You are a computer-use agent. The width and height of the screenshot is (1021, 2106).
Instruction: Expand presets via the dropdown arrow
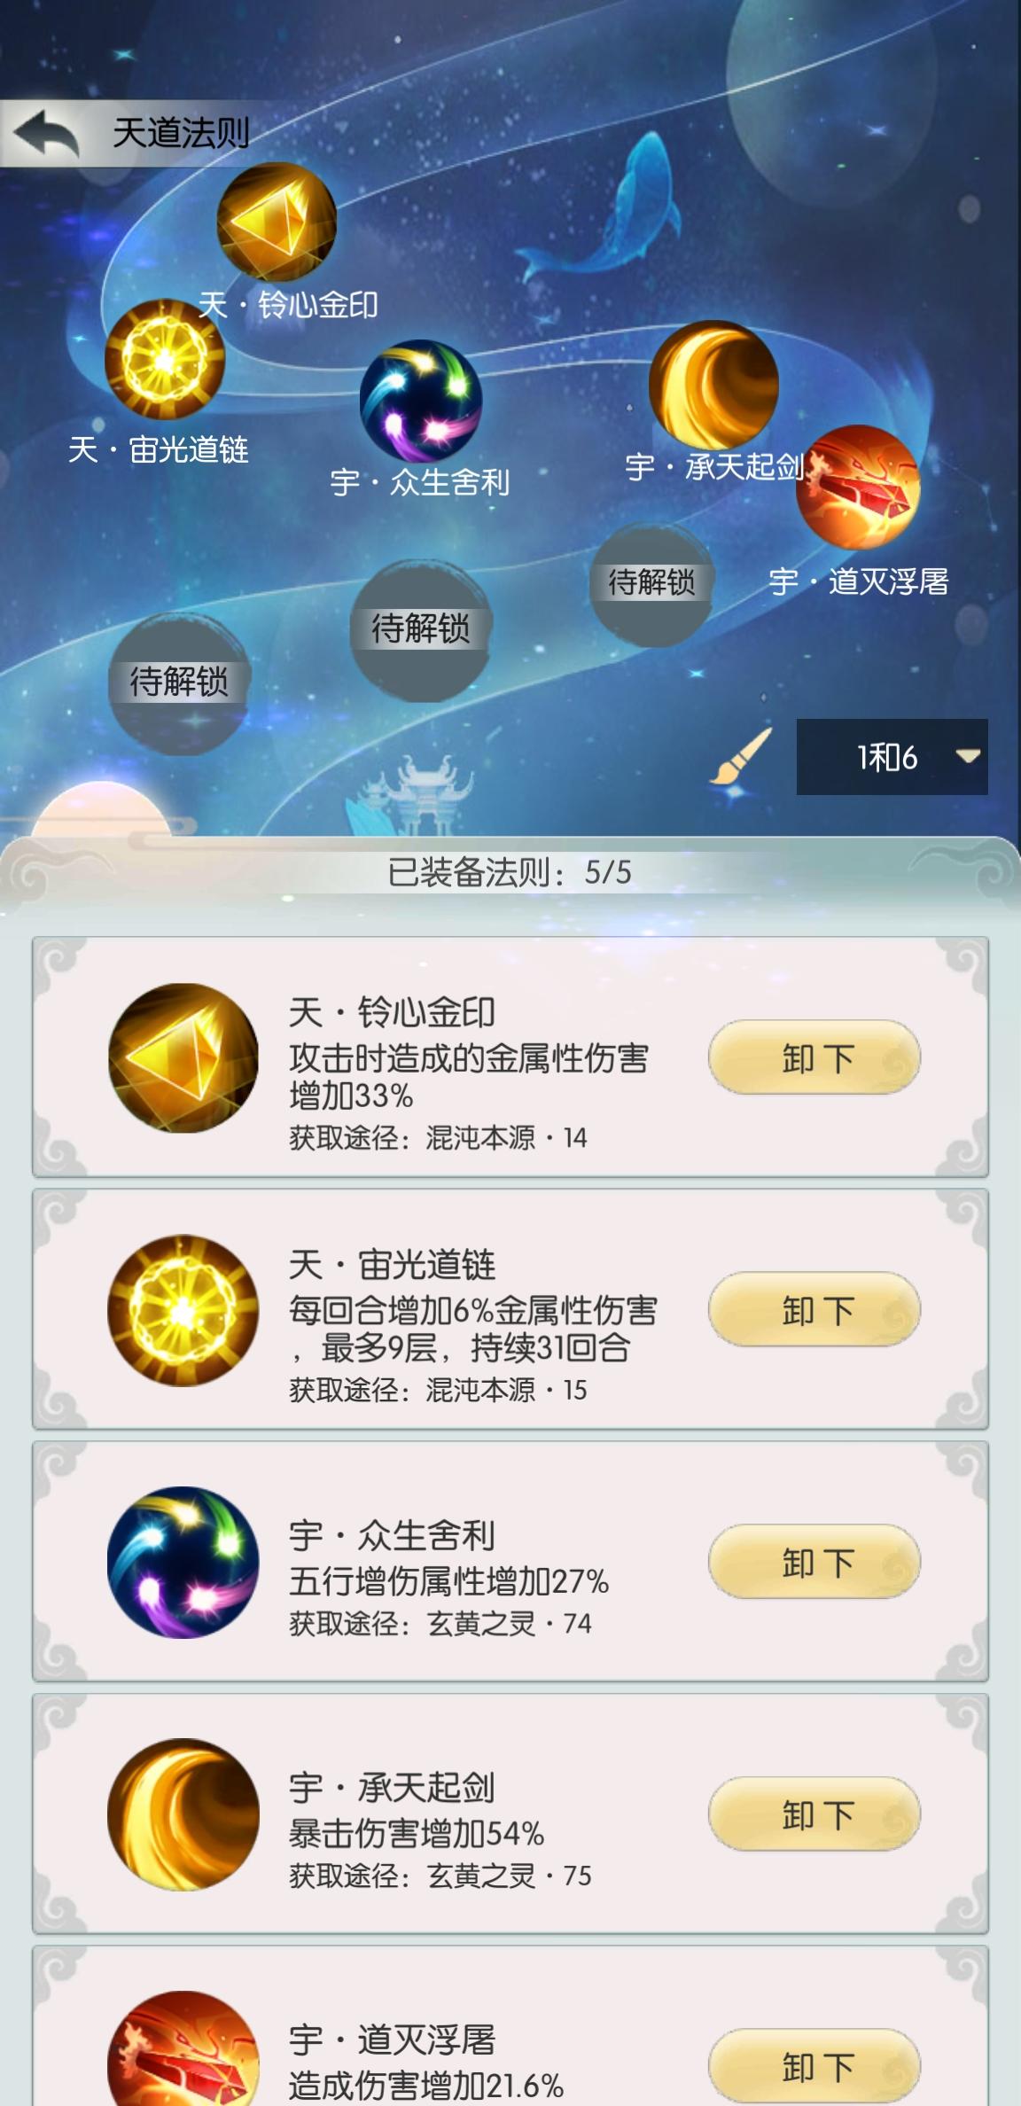[968, 757]
